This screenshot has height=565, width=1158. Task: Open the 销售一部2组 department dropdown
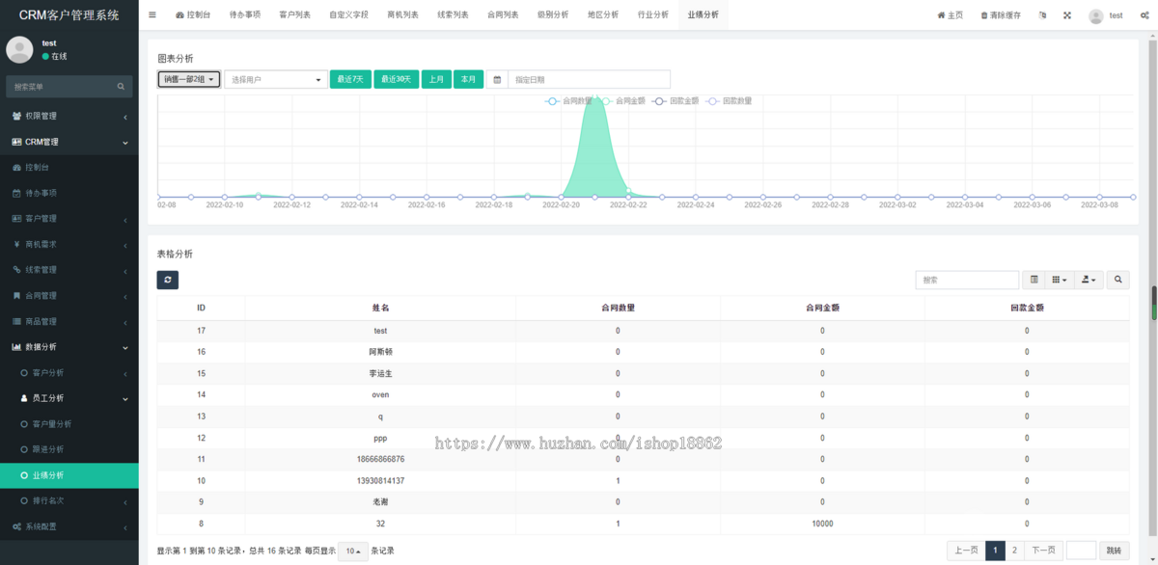click(x=189, y=78)
